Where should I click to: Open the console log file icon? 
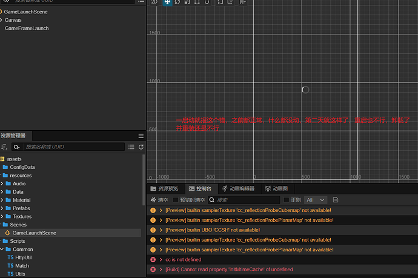click(x=335, y=200)
